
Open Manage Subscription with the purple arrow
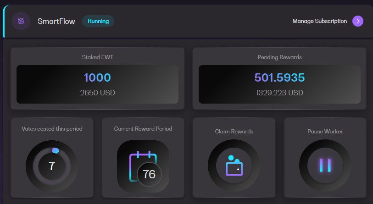tap(358, 21)
